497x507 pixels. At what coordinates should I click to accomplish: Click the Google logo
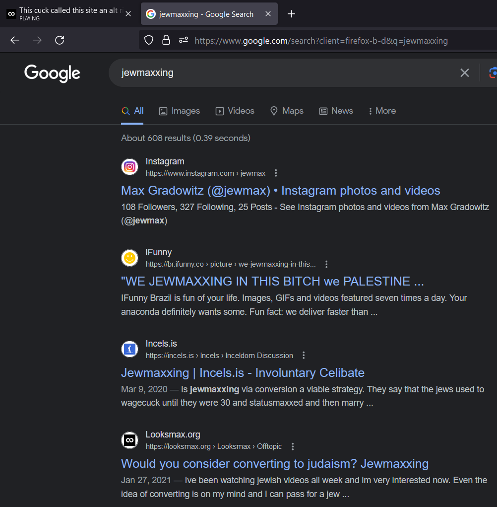tap(52, 73)
